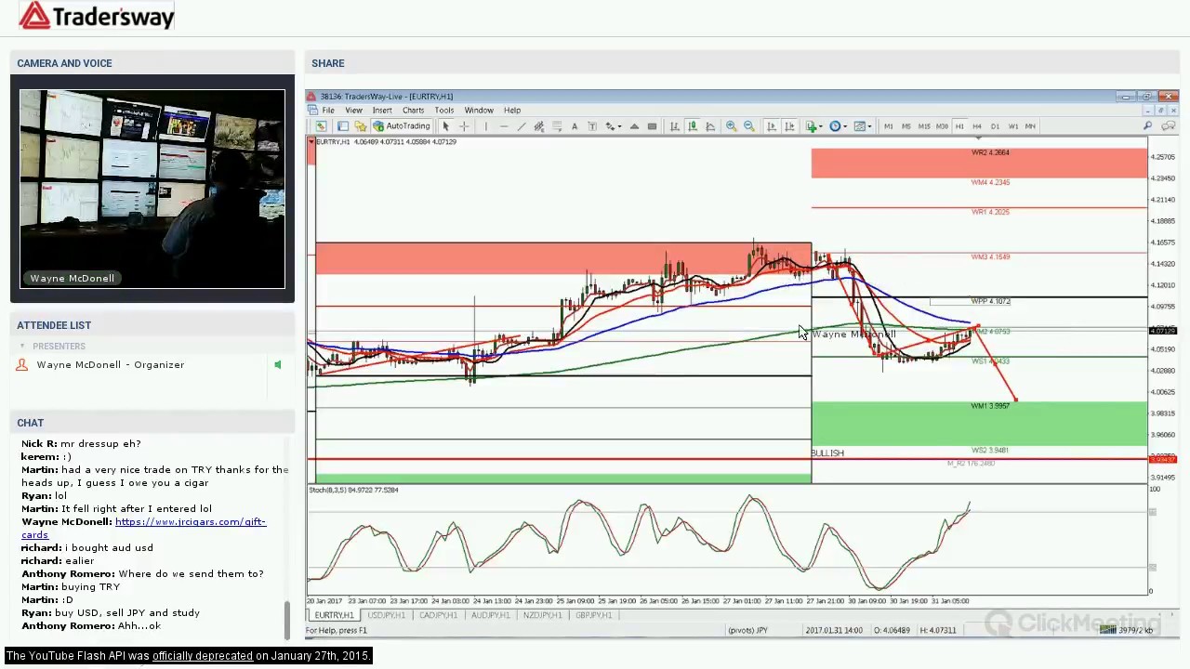
Task: Select the crosshair tool
Action: [464, 126]
